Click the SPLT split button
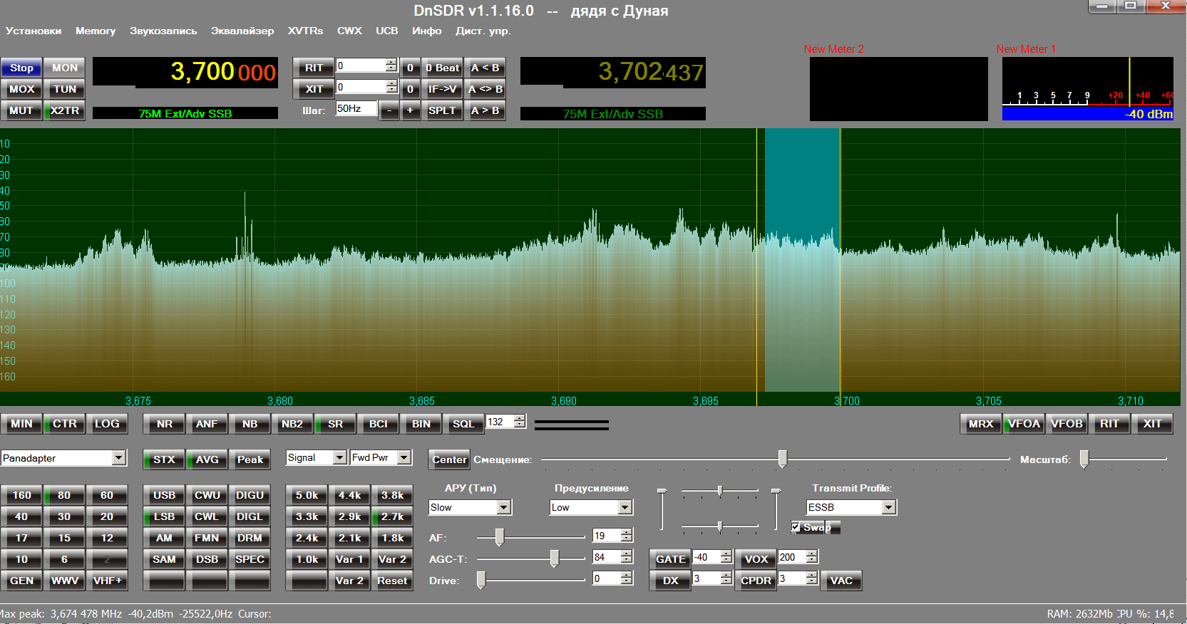Screen dimensions: 1187x624 442,110
